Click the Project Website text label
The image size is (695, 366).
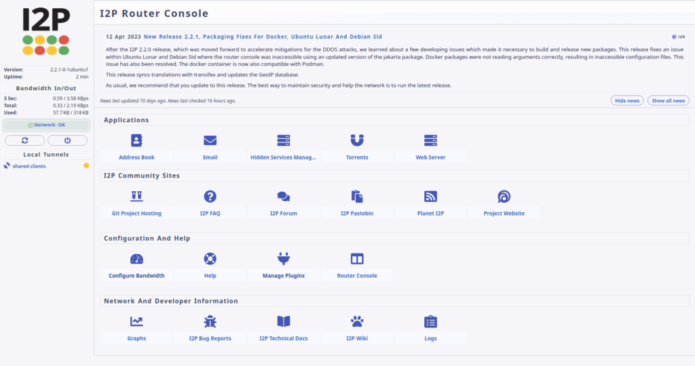[504, 213]
